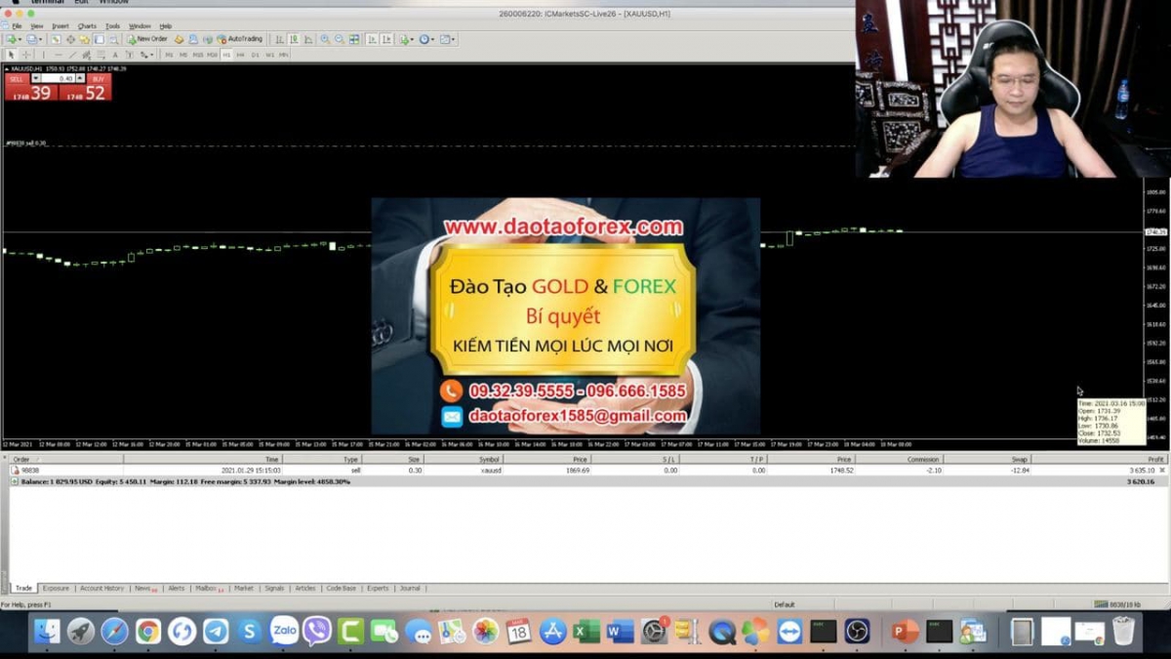Switch to the Market tab
The height and width of the screenshot is (659, 1171).
244,588
